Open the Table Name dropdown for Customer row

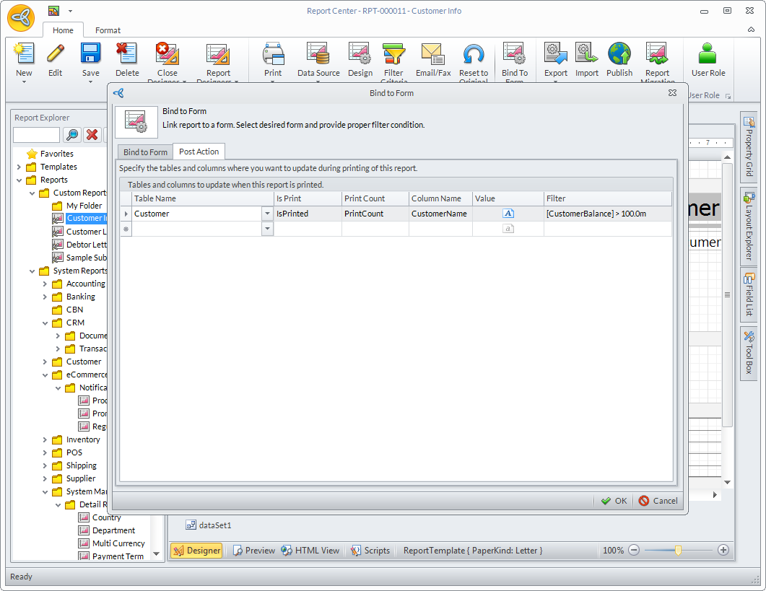click(267, 214)
